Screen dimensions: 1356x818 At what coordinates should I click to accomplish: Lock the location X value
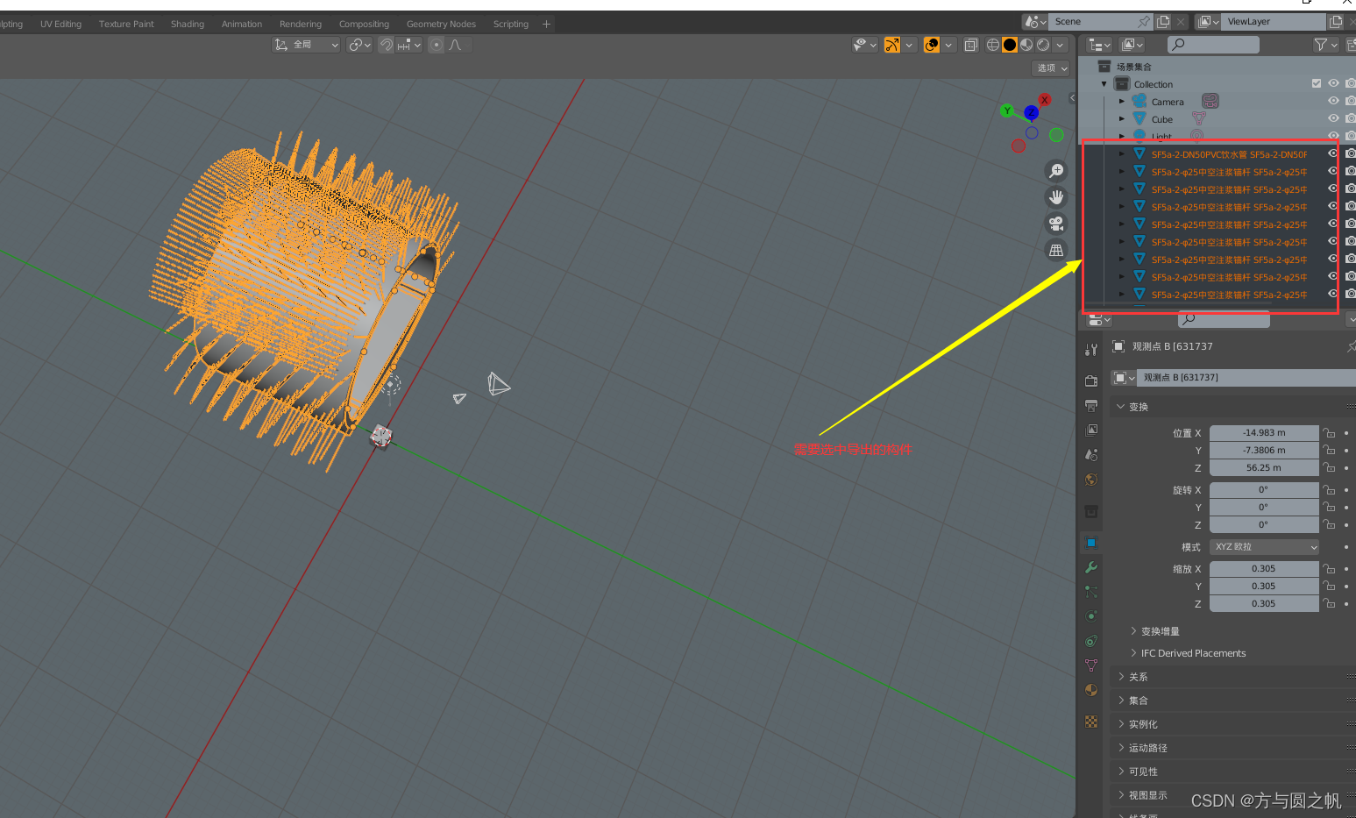tap(1330, 433)
